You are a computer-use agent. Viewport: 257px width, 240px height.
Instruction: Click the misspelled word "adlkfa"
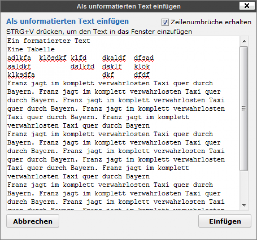(19, 58)
